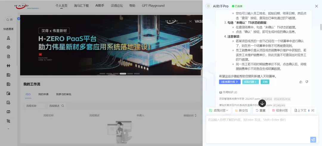Give a thumbs up to the answer
Screen dimensions: 322x146
click(301, 82)
